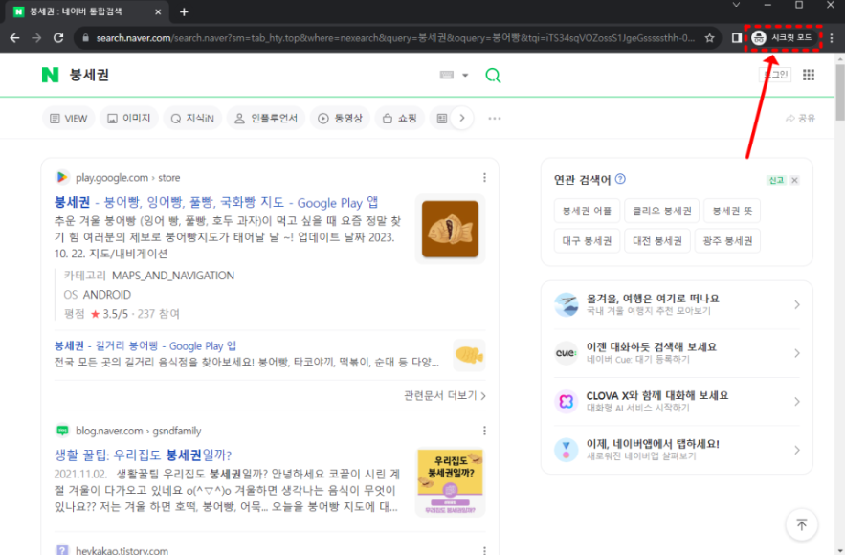Open 올겨울, 여행은 여기로 떠나요 banner
This screenshot has width=845, height=555.
677,304
